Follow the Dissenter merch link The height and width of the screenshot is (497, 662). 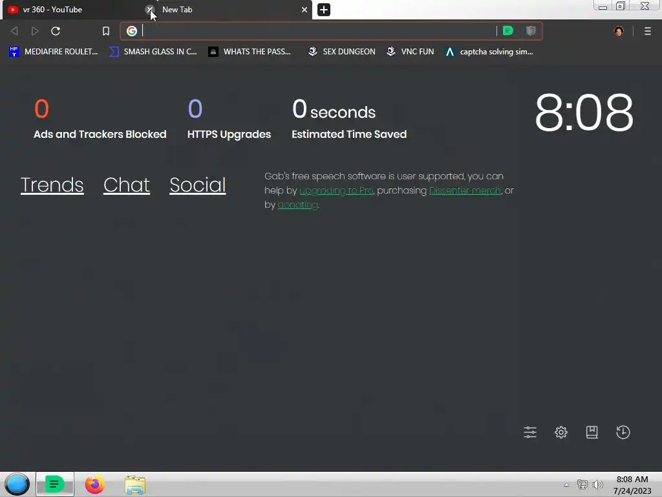(x=465, y=191)
